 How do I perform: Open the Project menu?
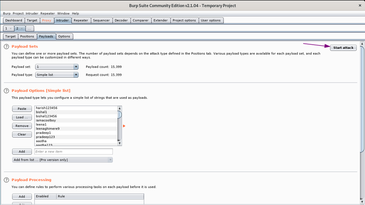18,14
